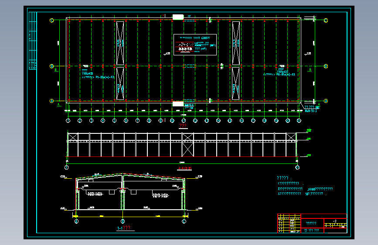Select the lower-right cross-braced bay in plan
The width and height of the screenshot is (378, 245).
tap(236, 83)
